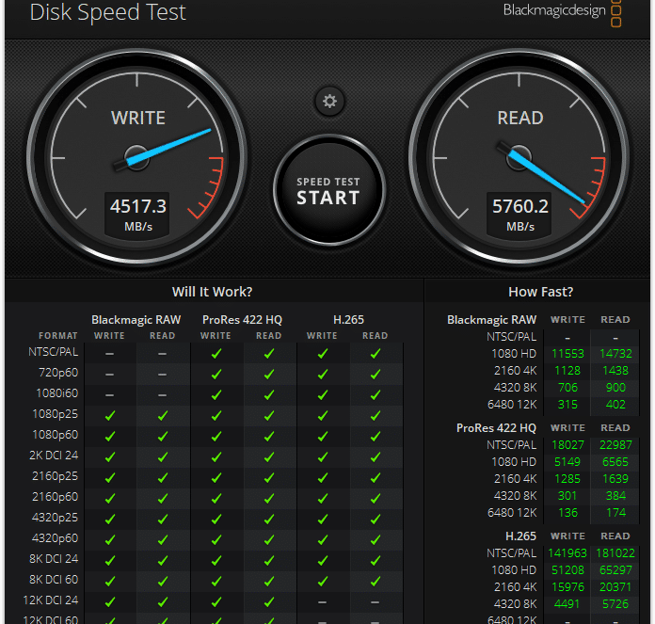
Task: Click Blackmagic RAW 1080 HD write value 11553
Action: click(567, 354)
